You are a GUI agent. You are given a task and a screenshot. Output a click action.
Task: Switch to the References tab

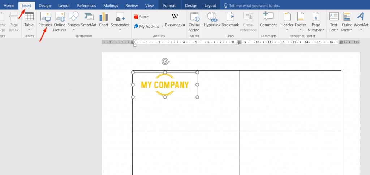pyautogui.click(x=87, y=6)
